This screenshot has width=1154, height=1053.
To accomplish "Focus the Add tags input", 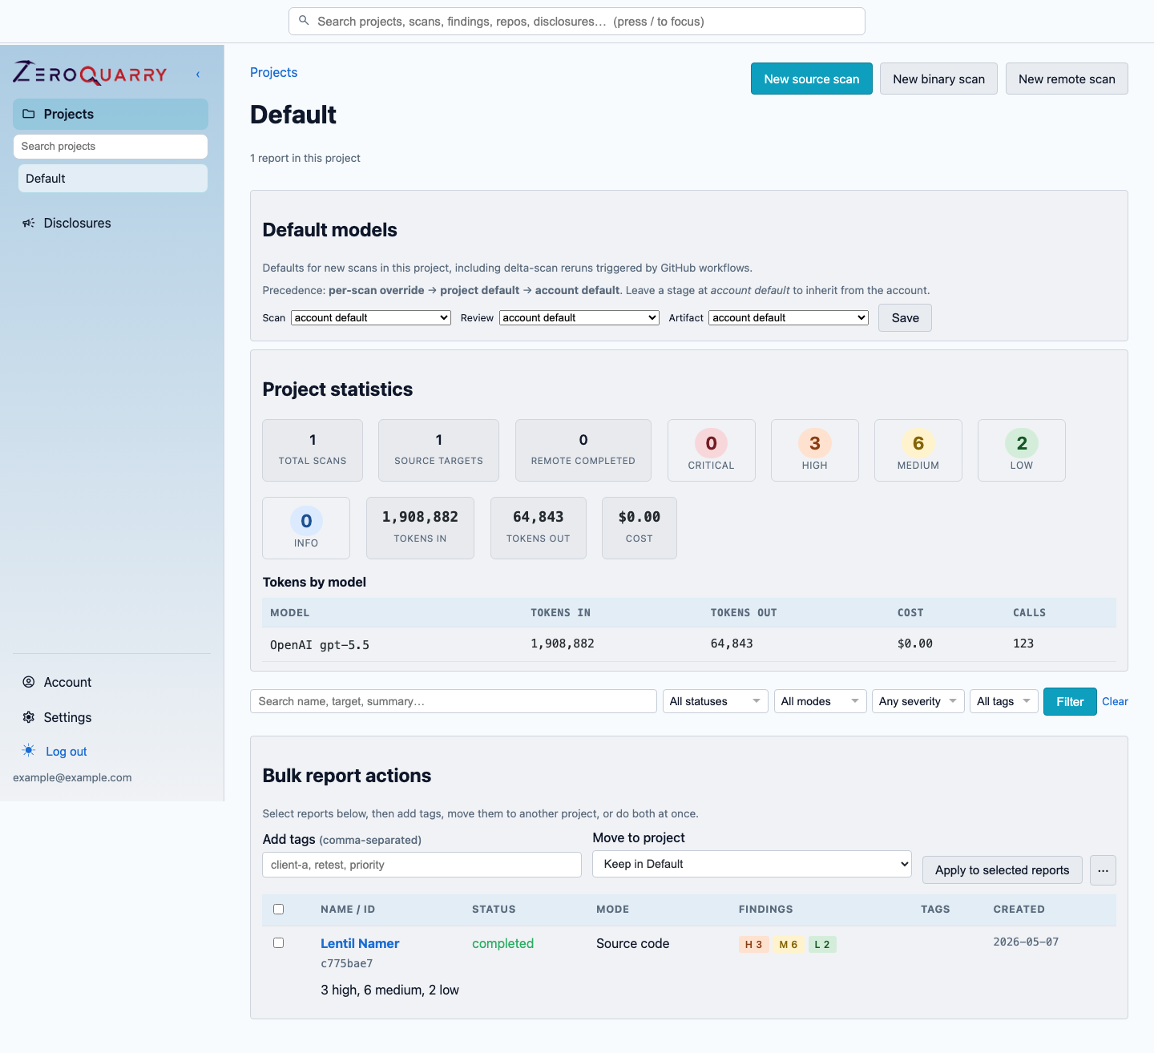I will pos(422,865).
